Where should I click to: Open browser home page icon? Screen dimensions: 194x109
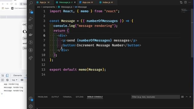point(16,4)
